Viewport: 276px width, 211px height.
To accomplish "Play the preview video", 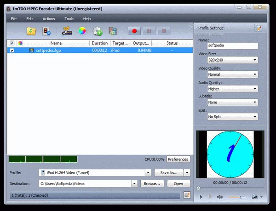I will pyautogui.click(x=201, y=197).
